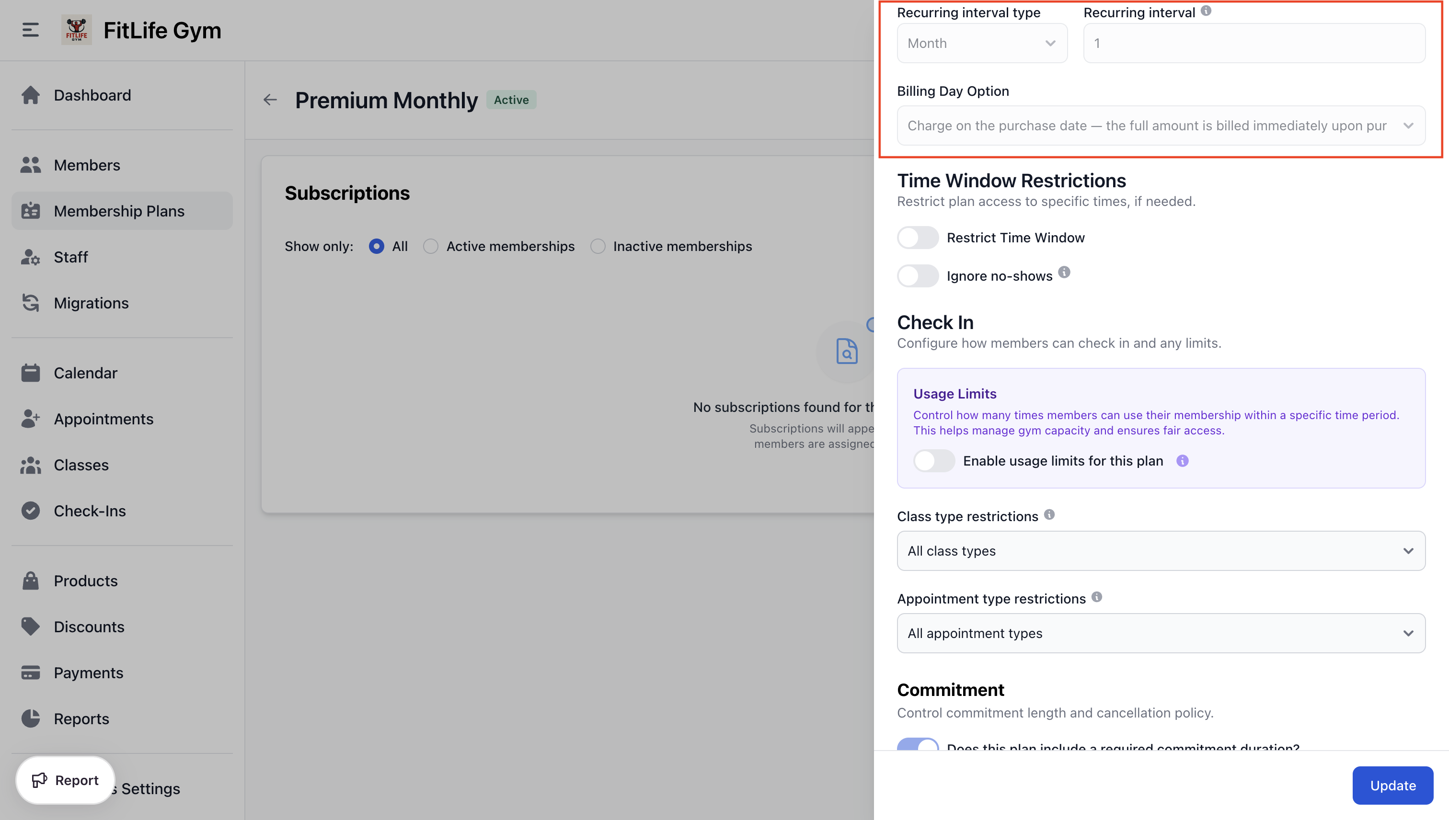Open the Class type restrictions dropdown

pyautogui.click(x=1161, y=550)
